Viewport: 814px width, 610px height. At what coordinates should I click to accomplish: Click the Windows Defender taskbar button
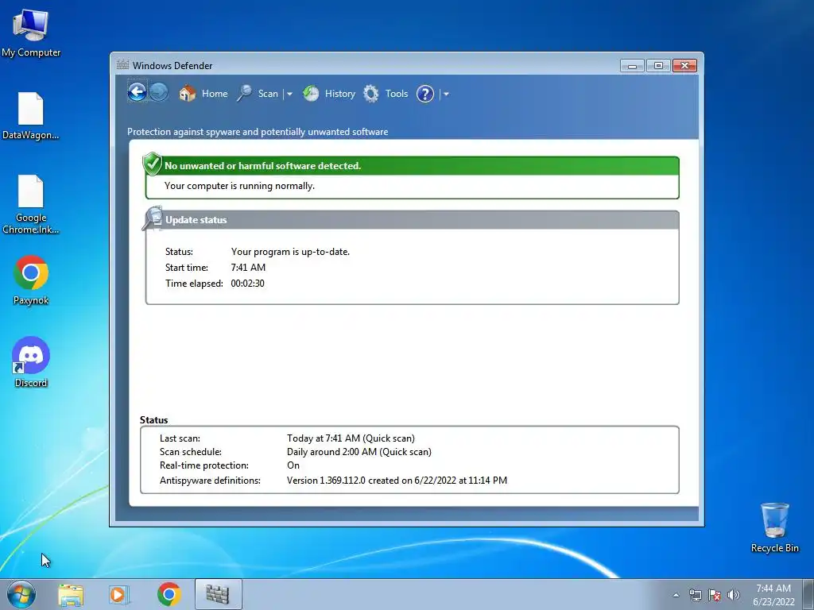point(218,594)
